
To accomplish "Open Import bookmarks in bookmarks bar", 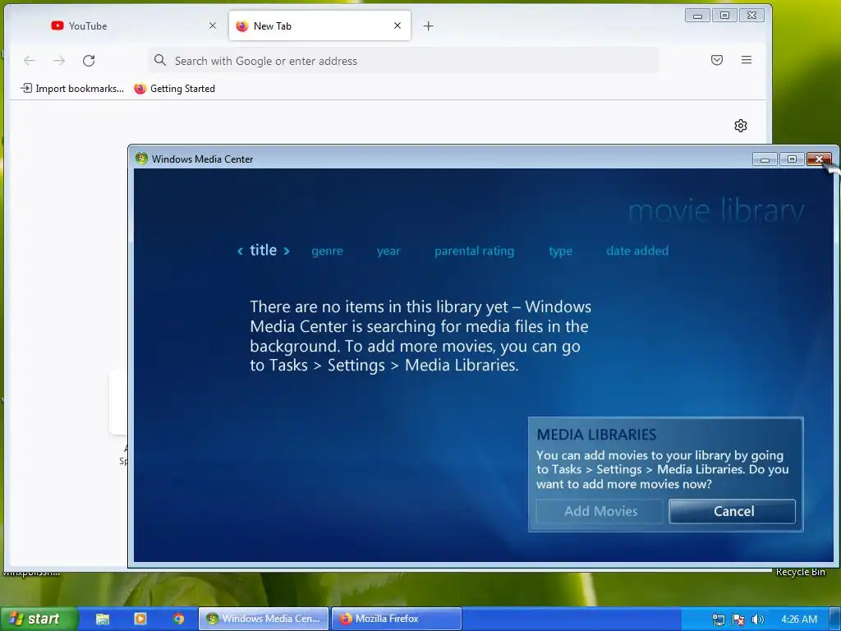I will [x=72, y=89].
